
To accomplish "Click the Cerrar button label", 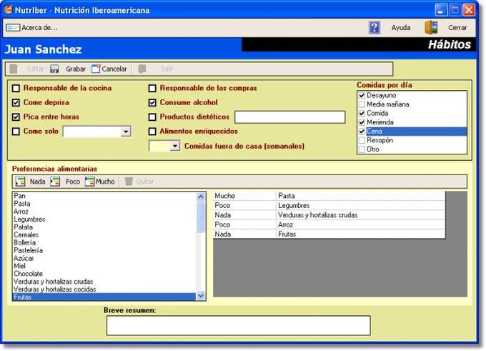I will (457, 28).
